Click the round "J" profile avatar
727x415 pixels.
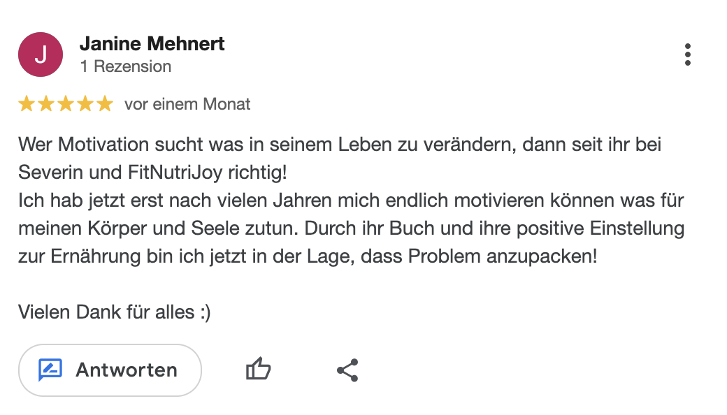[41, 54]
